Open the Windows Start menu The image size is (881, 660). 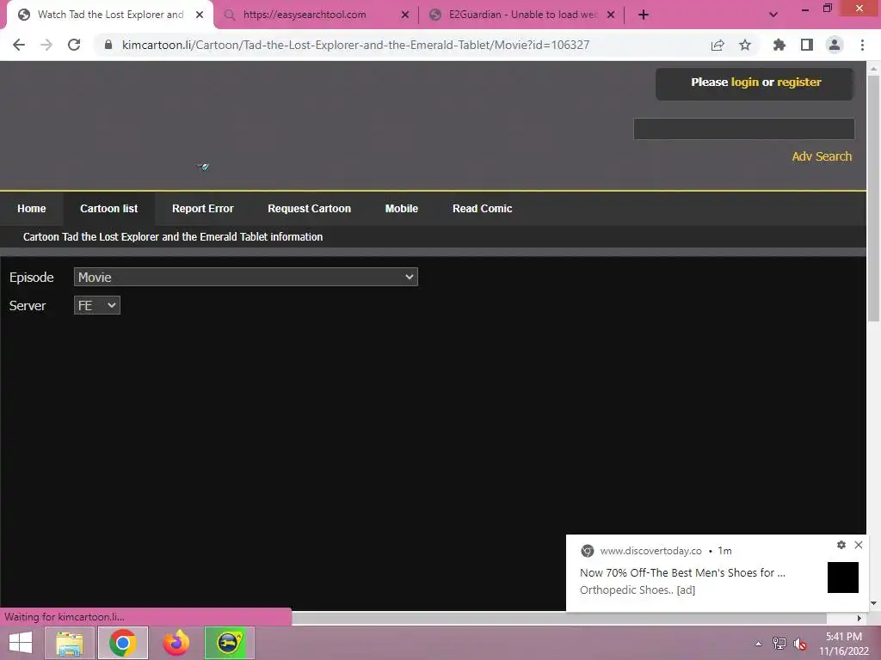[21, 643]
